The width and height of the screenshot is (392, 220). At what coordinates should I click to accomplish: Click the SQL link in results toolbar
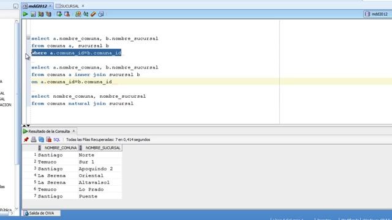[x=57, y=140]
